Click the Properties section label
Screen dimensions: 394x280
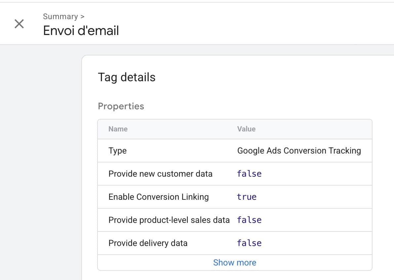pyautogui.click(x=121, y=106)
